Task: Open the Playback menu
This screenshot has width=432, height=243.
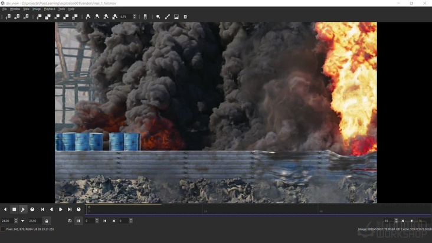Action: (x=50, y=9)
